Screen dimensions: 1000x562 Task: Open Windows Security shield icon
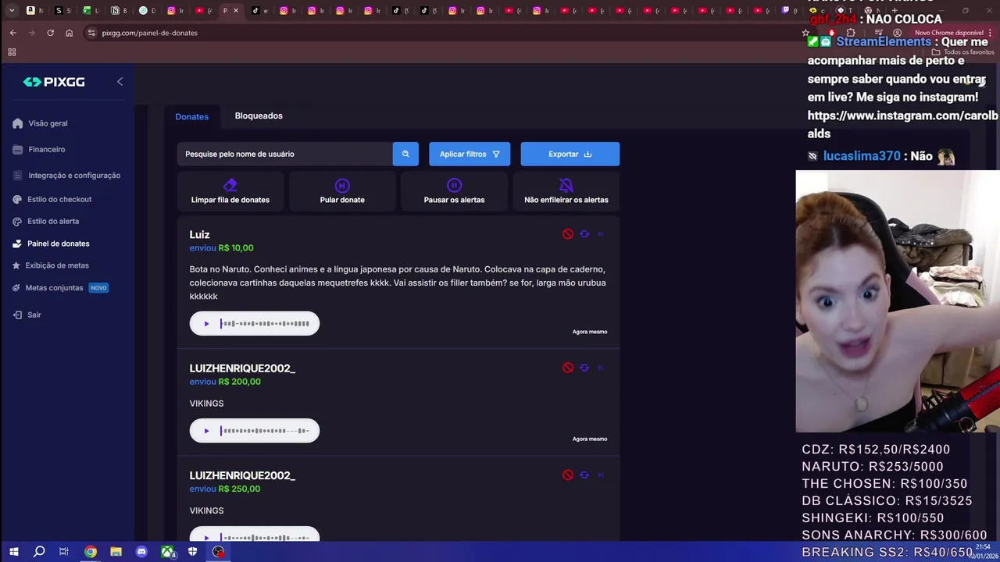pyautogui.click(x=193, y=552)
